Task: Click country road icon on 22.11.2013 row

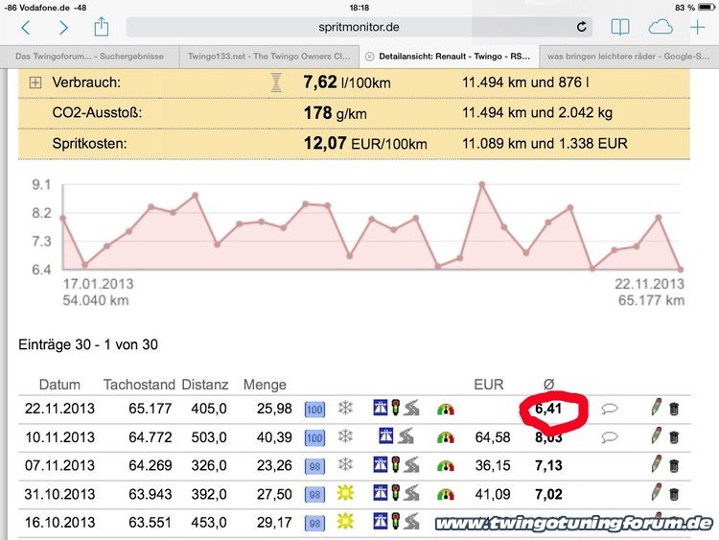Action: pos(412,408)
